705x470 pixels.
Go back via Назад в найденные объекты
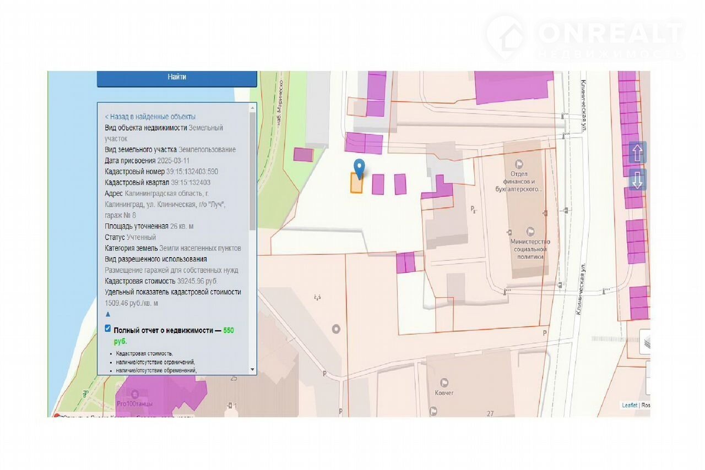pos(150,117)
